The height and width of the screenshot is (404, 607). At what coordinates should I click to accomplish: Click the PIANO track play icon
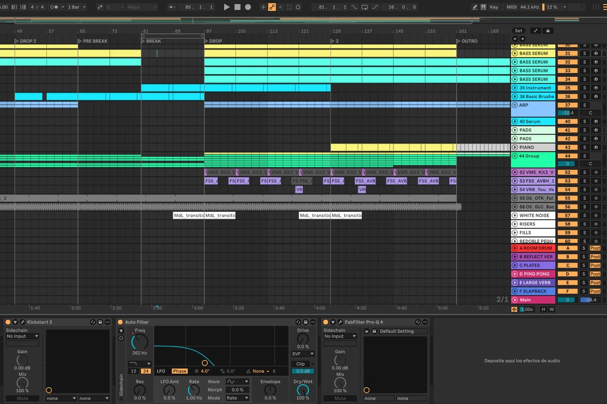pyautogui.click(x=515, y=147)
